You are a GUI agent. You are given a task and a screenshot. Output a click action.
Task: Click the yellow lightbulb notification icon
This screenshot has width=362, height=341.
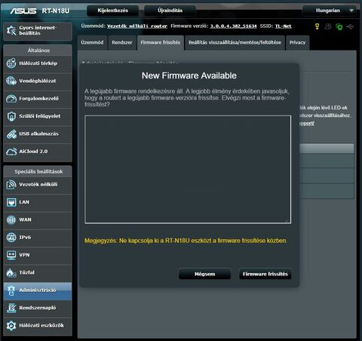click(x=317, y=26)
